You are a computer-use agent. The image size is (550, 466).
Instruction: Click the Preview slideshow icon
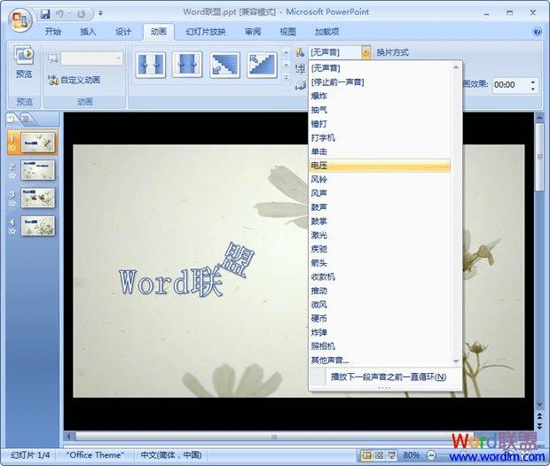click(24, 55)
